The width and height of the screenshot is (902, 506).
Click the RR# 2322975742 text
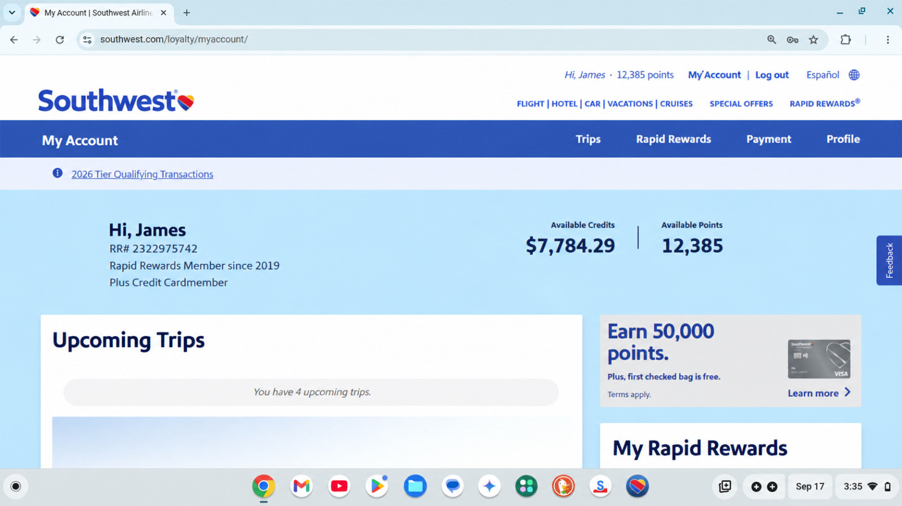pyautogui.click(x=153, y=248)
